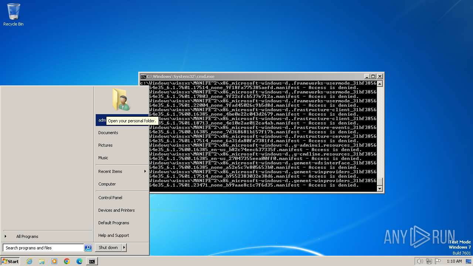This screenshot has width=473, height=266.
Task: Click the Start button
Action: coord(10,261)
